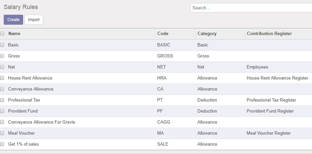
Task: Sort by the Code column header
Action: coord(163,33)
